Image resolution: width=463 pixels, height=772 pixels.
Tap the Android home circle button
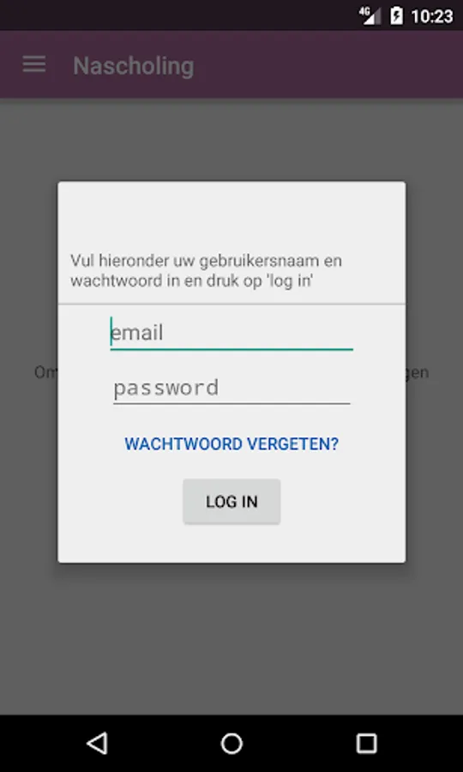231,744
